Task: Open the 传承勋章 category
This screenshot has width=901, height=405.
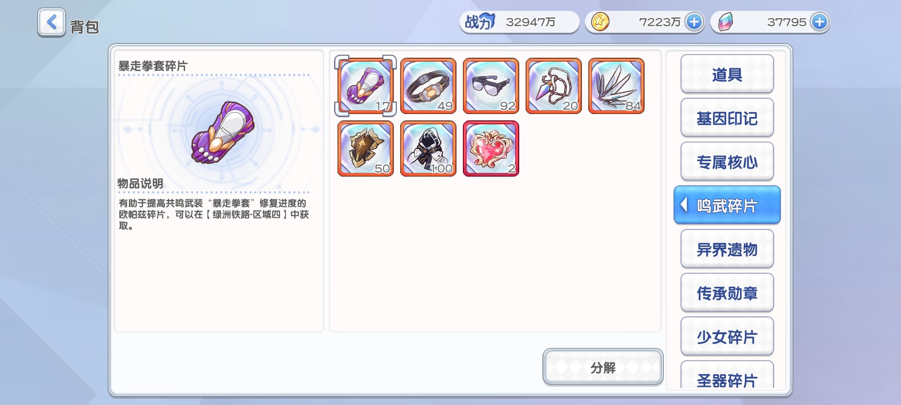Action: 727,293
